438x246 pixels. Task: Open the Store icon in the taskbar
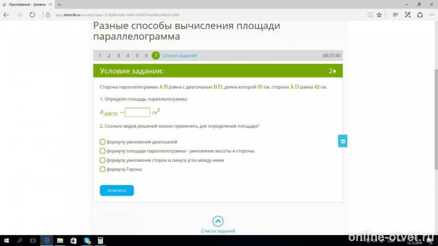tap(73, 240)
